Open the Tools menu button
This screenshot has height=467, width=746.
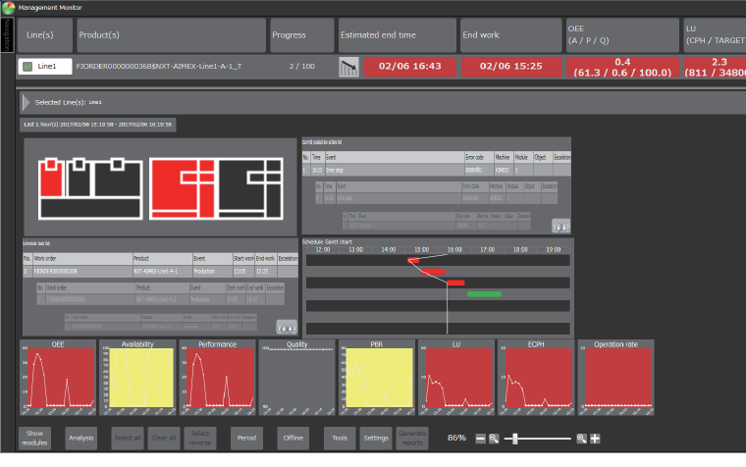340,438
